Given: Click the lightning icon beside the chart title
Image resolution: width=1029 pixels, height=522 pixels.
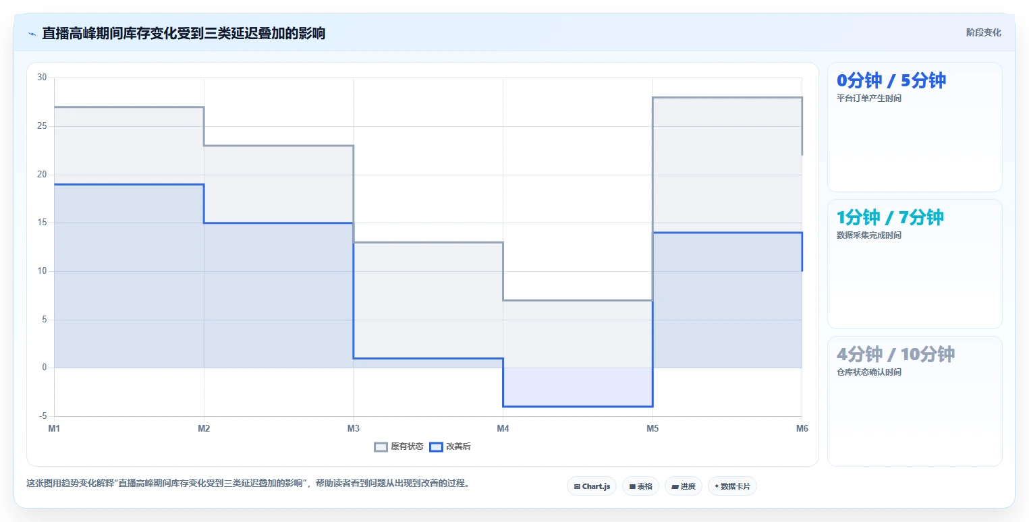Looking at the screenshot, I should (x=32, y=34).
